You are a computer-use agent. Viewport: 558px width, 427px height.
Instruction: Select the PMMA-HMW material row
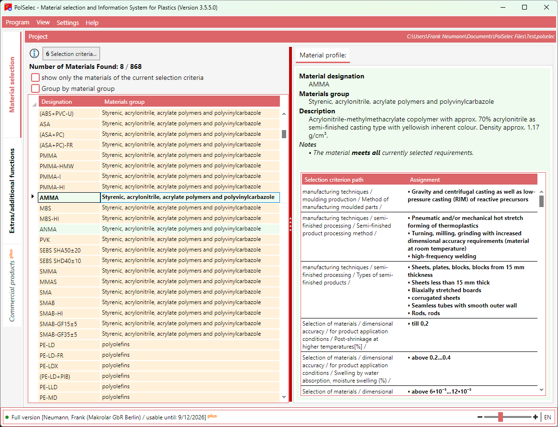159,165
